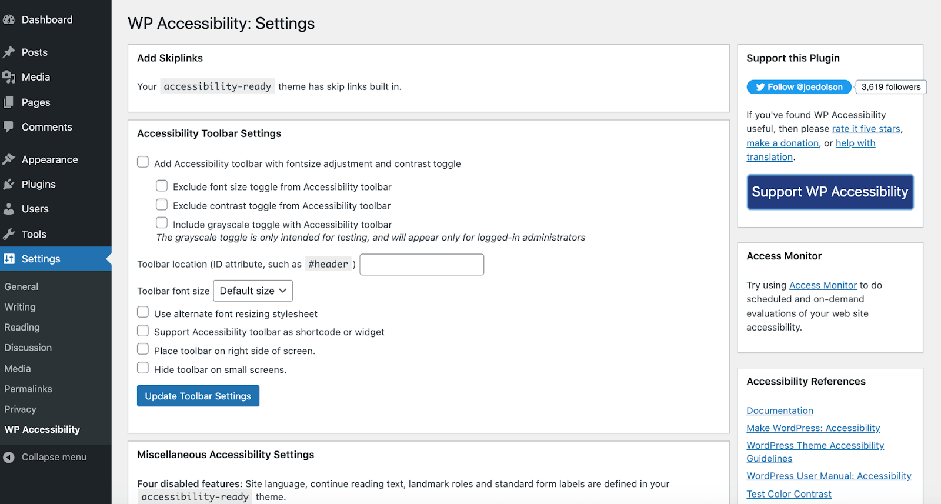The image size is (941, 504).
Task: Check Hide toolbar on small screens
Action: click(143, 368)
